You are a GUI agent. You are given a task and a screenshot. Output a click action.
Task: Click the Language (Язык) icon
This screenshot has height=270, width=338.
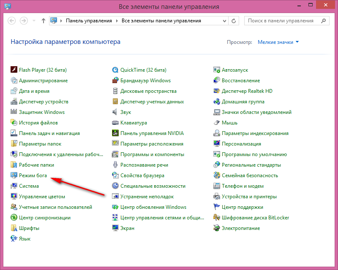pyautogui.click(x=14, y=238)
